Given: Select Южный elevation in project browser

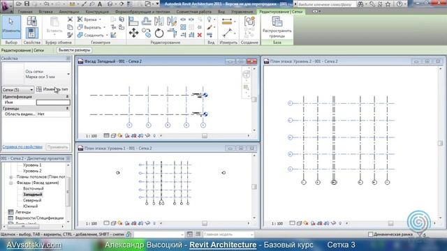Looking at the screenshot, I should pos(31,206).
